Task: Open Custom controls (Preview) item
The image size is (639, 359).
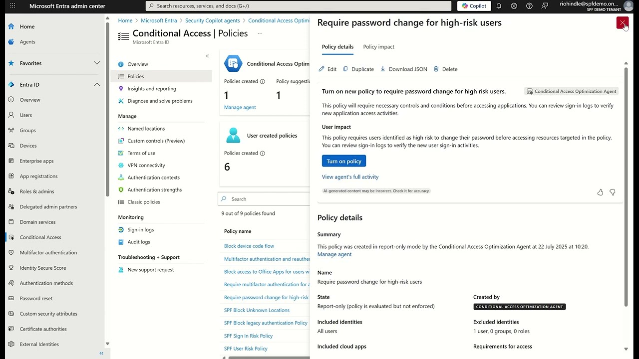Action: 156,141
